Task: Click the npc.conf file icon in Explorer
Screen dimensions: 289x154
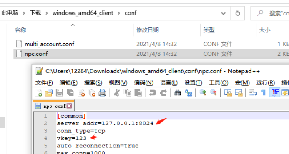Action: [19, 54]
